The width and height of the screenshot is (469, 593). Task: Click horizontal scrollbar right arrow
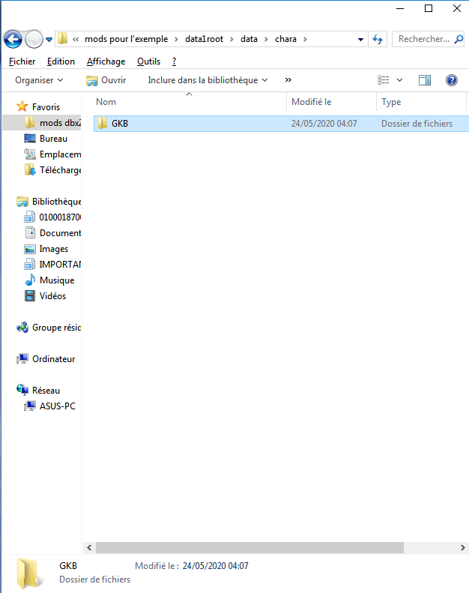pyautogui.click(x=462, y=547)
